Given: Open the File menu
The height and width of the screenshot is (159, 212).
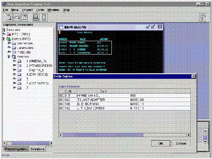Looking at the screenshot, I should click(x=5, y=10).
